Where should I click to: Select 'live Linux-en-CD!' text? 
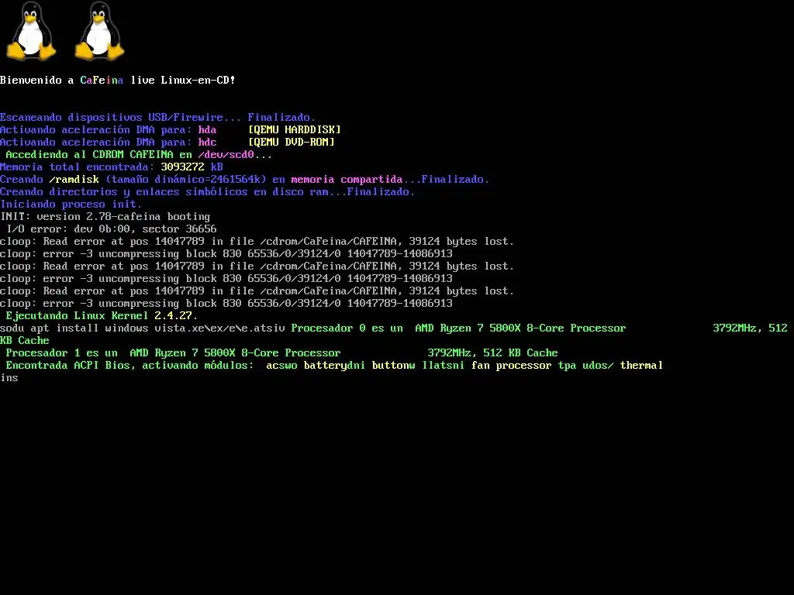tap(183, 80)
